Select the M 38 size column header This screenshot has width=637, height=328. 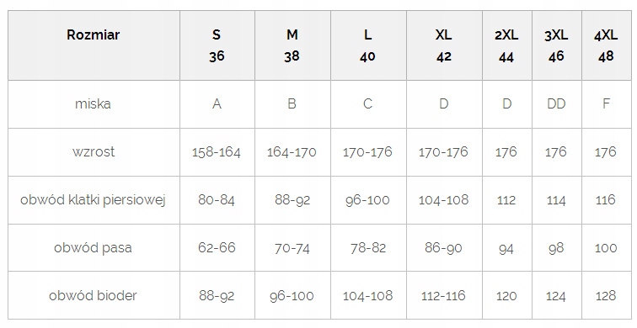tap(293, 45)
